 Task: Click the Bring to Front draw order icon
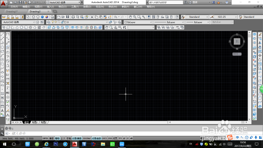coord(159,27)
